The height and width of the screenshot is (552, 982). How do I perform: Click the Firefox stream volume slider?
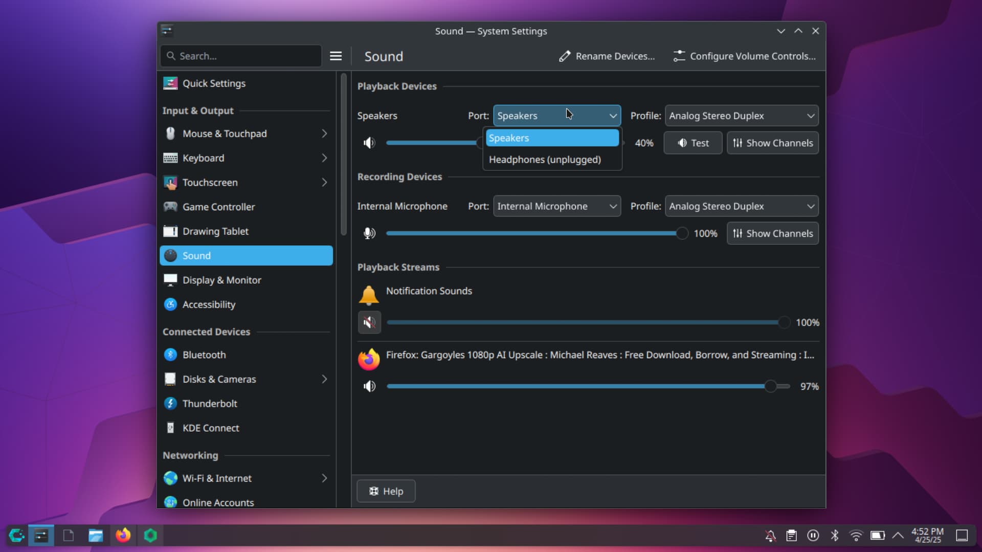click(x=588, y=386)
